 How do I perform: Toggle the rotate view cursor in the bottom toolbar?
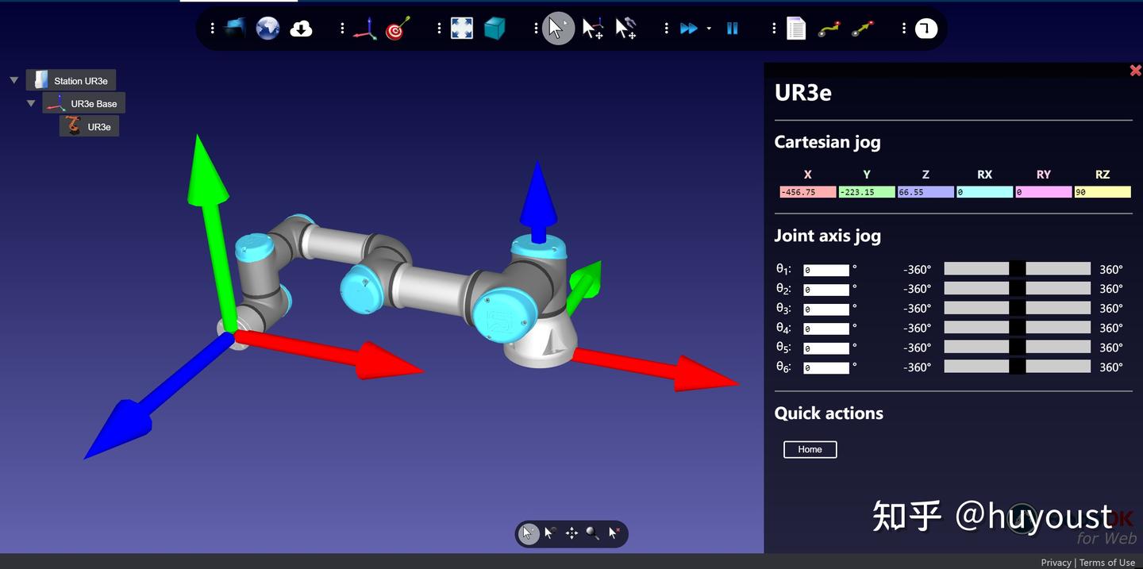pos(550,533)
